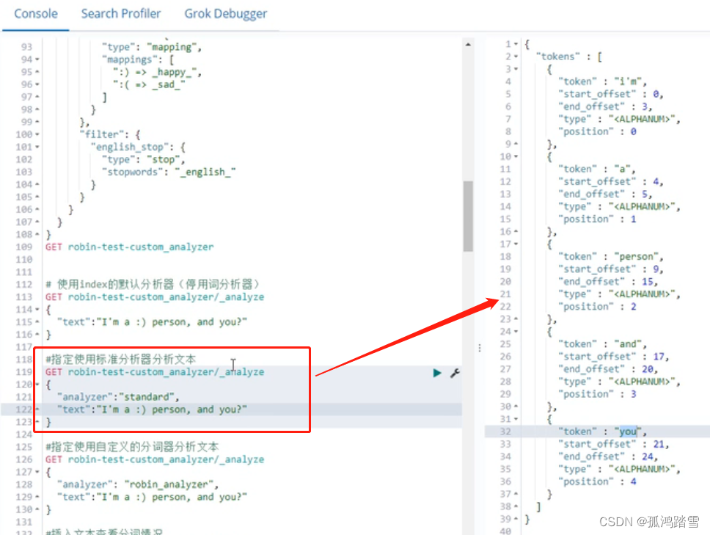Click the highlighted token "you" in output
The image size is (710, 535).
coord(628,432)
